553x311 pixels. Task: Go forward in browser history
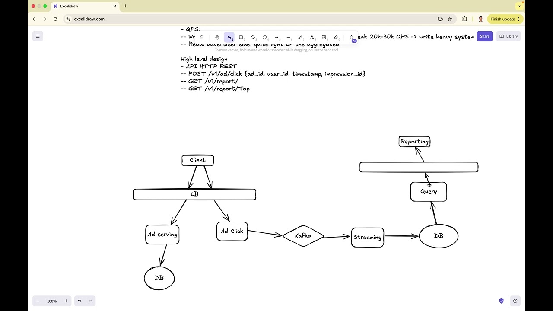[x=45, y=19]
